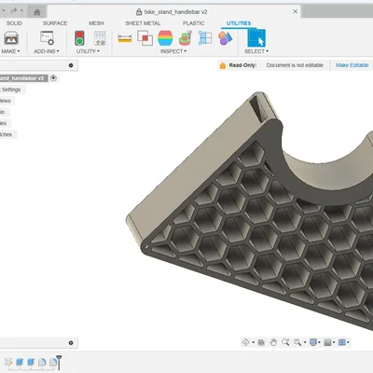Click the Zoom Window/Fit magnifier icon
This screenshot has height=373, width=373.
(297, 342)
